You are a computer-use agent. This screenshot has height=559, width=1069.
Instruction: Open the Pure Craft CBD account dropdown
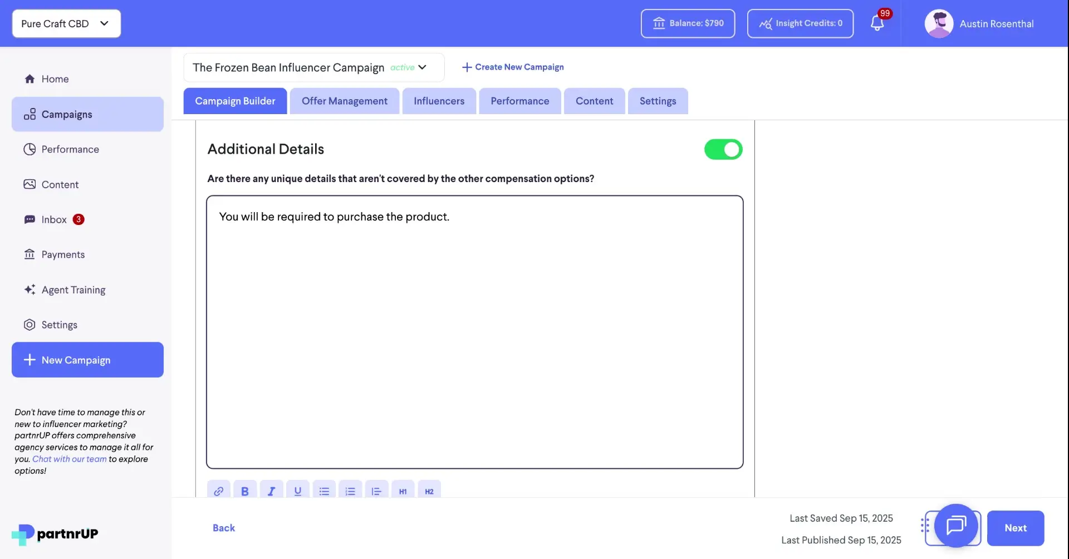[65, 23]
